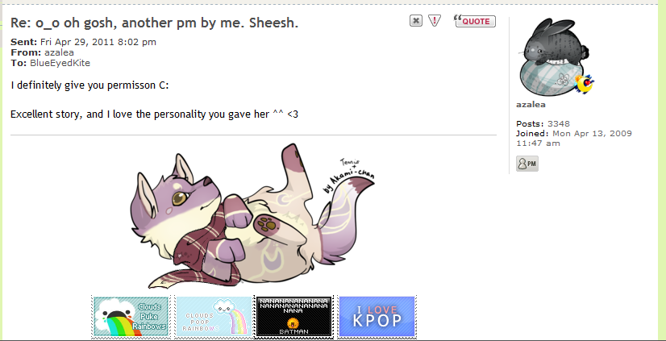This screenshot has width=666, height=341.
Task: Click the delete message X icon
Action: click(x=416, y=21)
